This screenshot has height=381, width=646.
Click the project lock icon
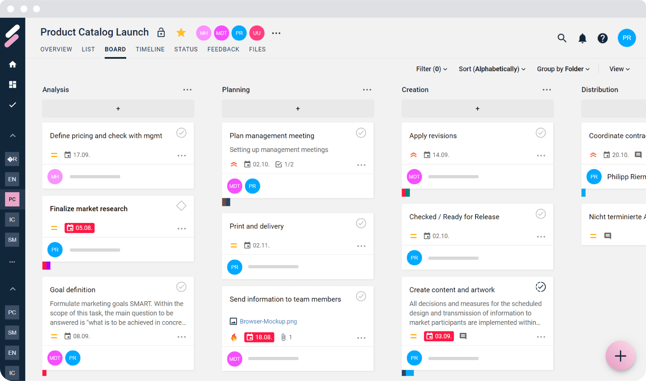(x=161, y=33)
